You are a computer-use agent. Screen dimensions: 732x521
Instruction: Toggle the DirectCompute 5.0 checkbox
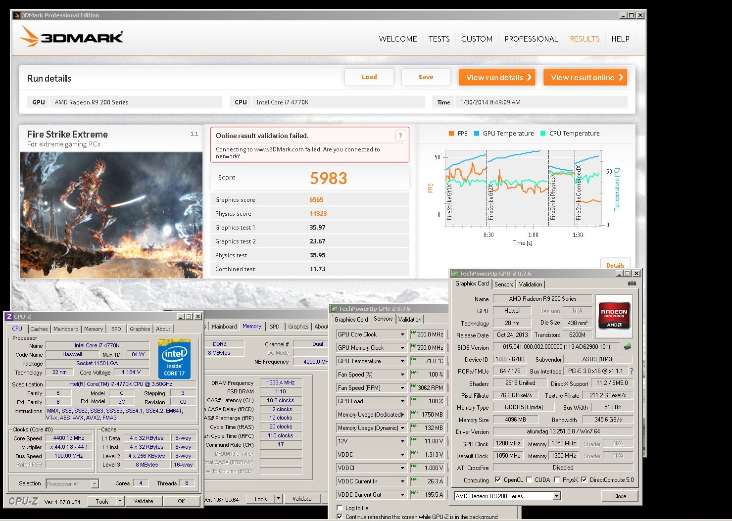584,479
